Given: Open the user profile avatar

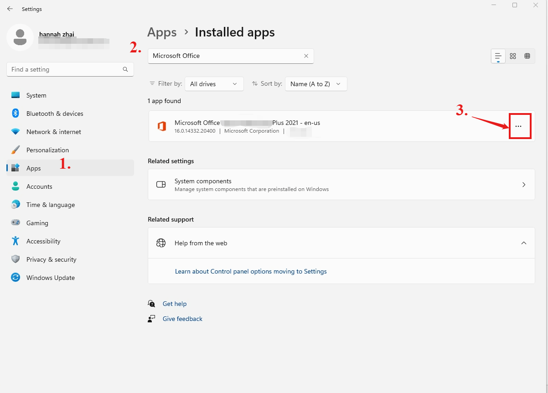Looking at the screenshot, I should click(x=20, y=37).
